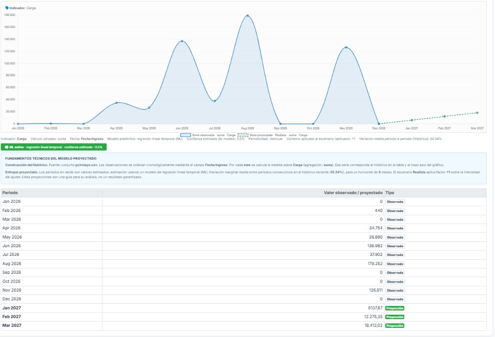Image resolution: width=495 pixels, height=337 pixels.
Task: Click the Variación media periodo a periodo 55.34% text
Action: click(400, 139)
